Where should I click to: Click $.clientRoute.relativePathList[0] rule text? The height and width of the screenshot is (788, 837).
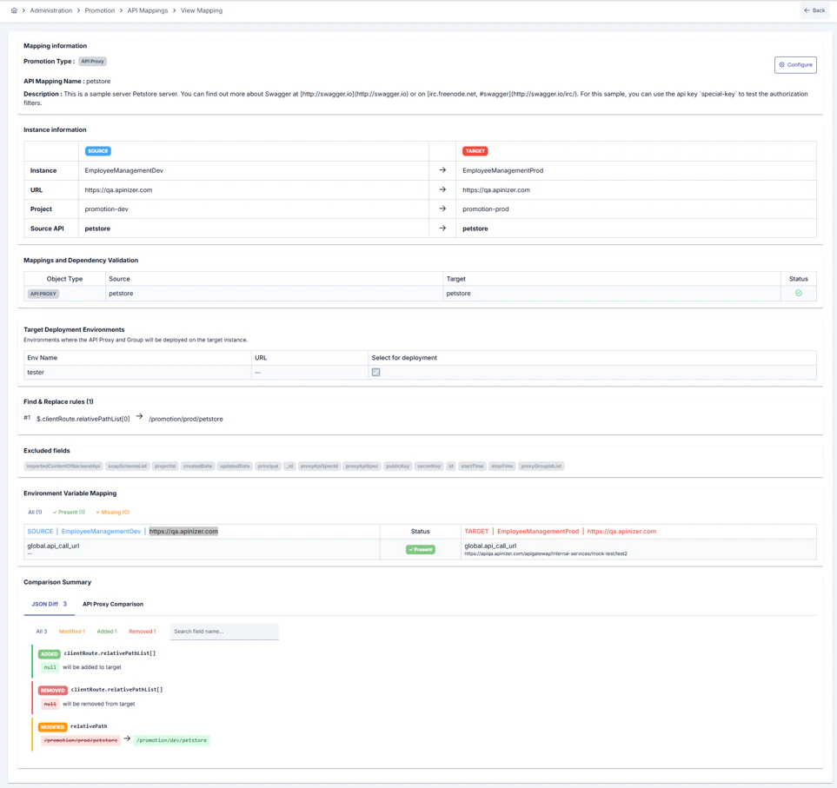point(83,419)
